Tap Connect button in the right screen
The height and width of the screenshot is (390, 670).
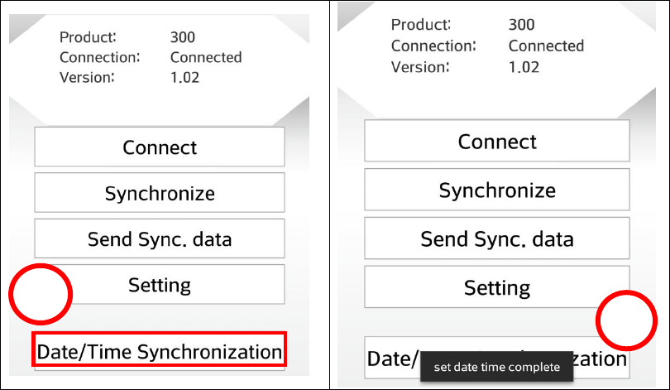click(x=497, y=141)
